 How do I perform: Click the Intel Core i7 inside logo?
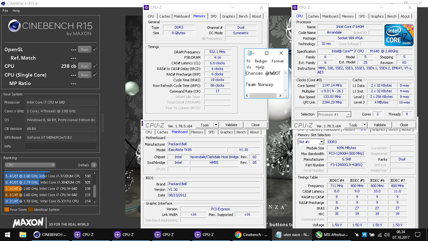[399, 35]
